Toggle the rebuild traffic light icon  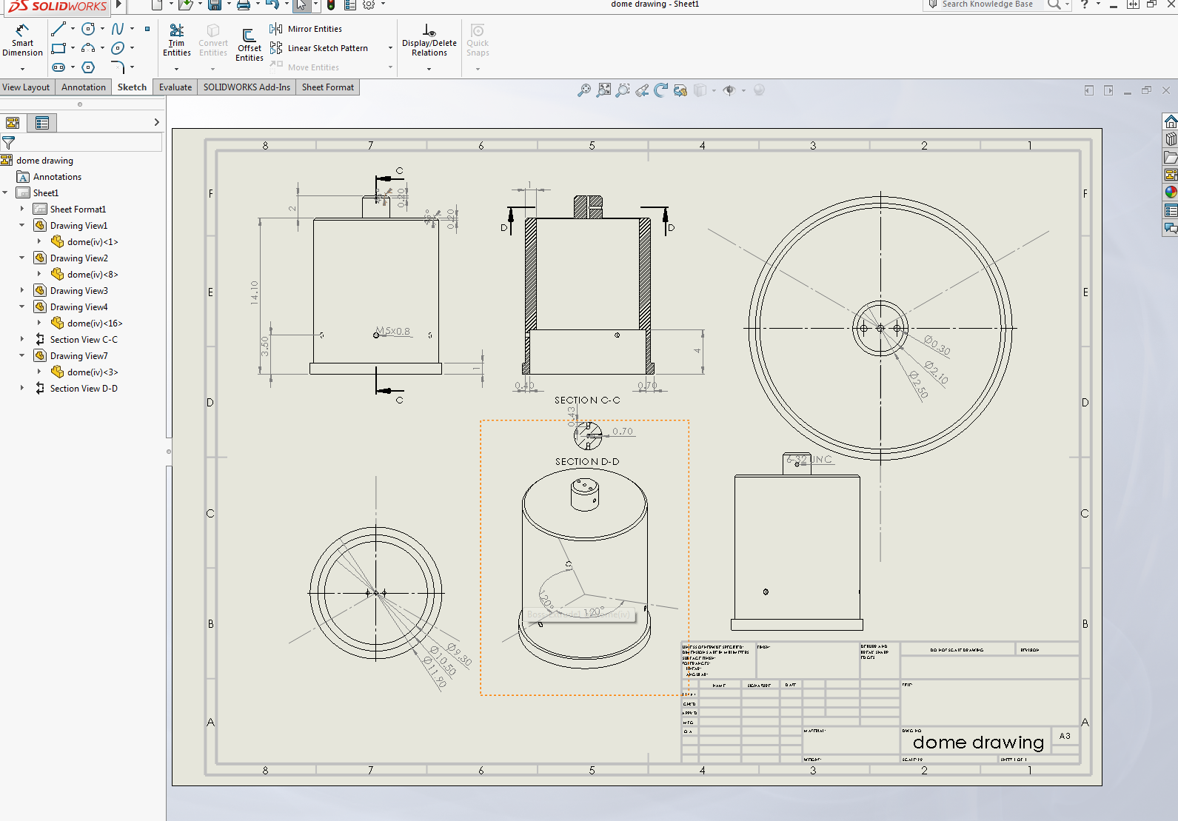click(331, 5)
